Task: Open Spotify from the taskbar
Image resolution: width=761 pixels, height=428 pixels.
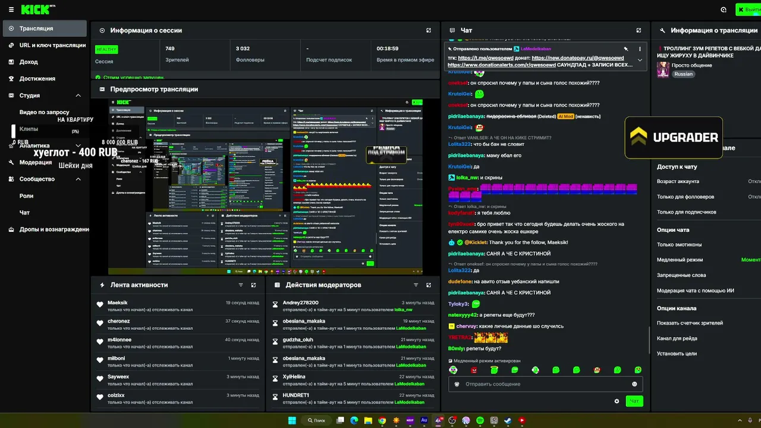Action: pyautogui.click(x=480, y=420)
